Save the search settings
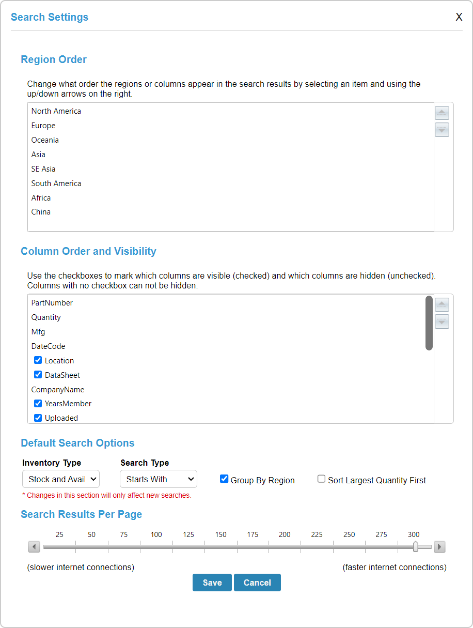The image size is (473, 628). click(212, 583)
